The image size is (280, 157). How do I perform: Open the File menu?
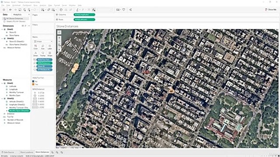3,5
